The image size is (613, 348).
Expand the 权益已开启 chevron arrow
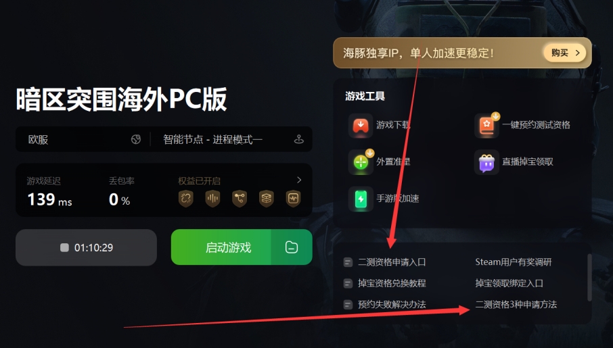click(299, 180)
